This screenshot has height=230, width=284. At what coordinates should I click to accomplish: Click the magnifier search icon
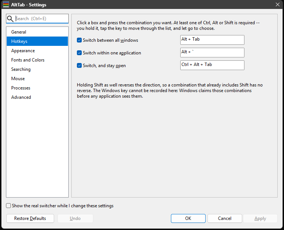point(10,19)
